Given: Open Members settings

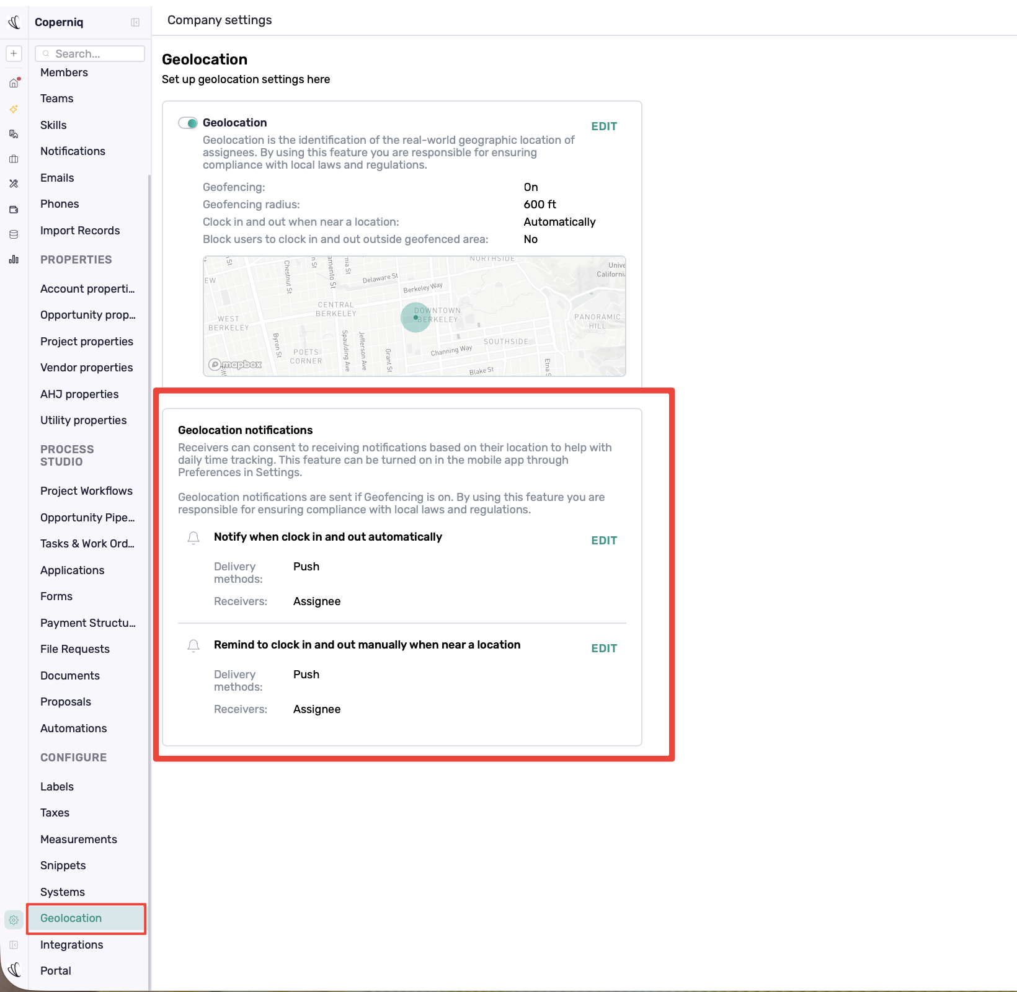Looking at the screenshot, I should point(64,73).
